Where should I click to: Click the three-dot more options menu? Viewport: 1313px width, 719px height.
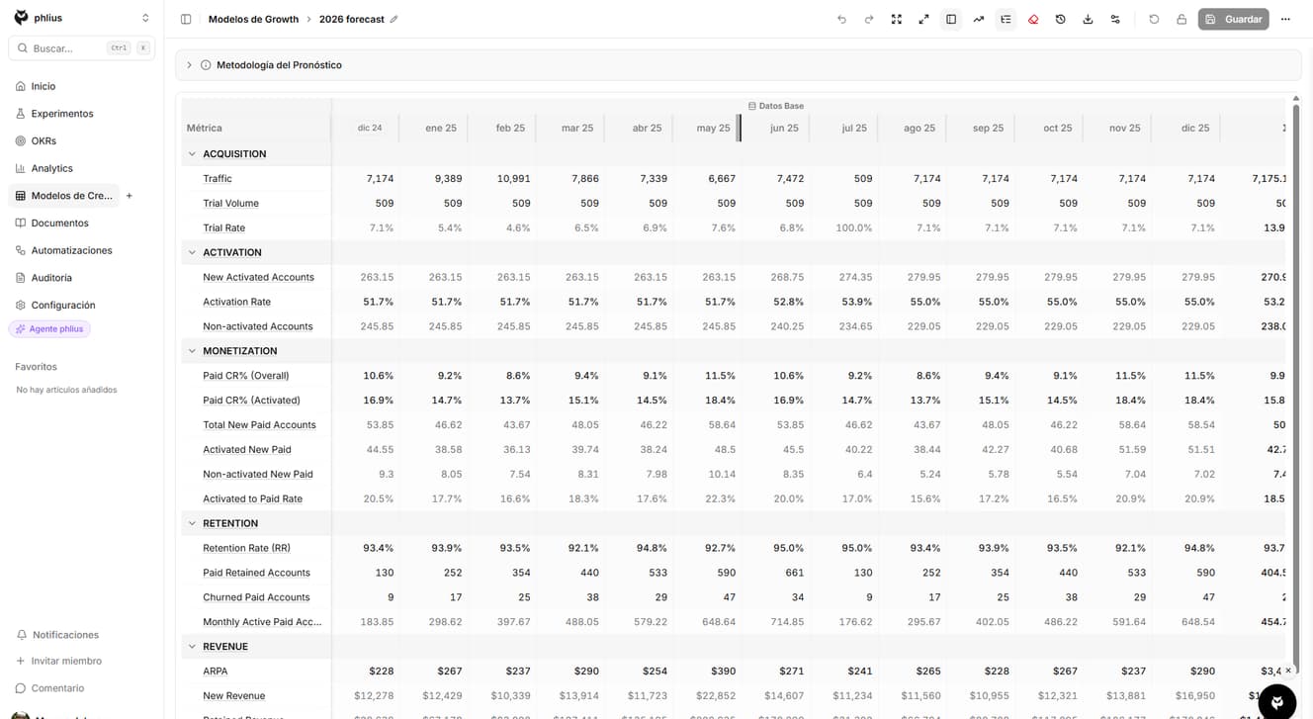(x=1285, y=19)
